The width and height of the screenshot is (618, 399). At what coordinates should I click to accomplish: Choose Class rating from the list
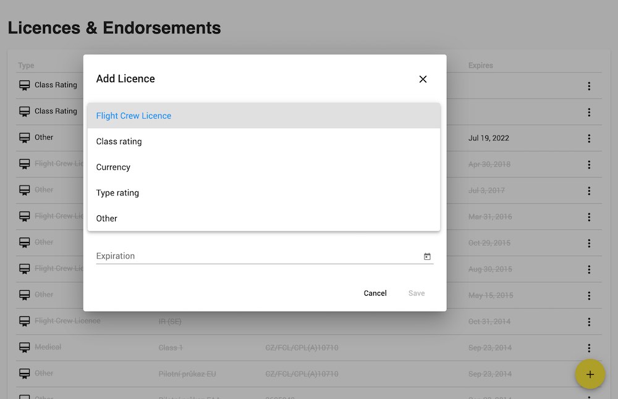click(x=119, y=142)
